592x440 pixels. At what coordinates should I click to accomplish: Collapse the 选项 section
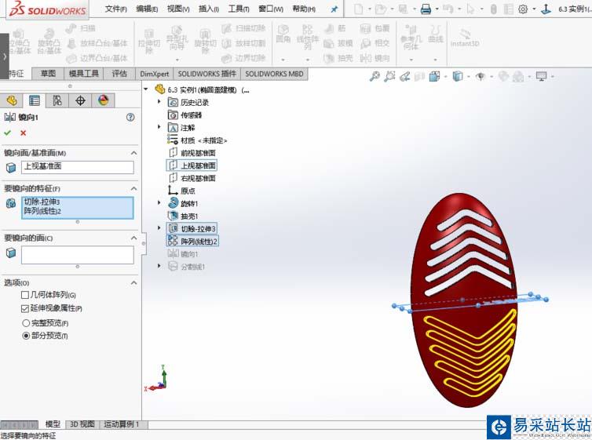click(133, 283)
